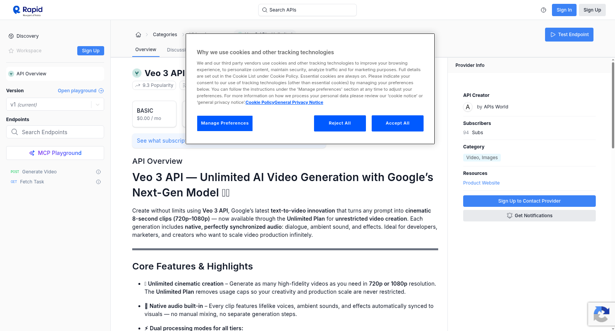
Task: Focus the Search Endpoints field
Action: click(55, 132)
